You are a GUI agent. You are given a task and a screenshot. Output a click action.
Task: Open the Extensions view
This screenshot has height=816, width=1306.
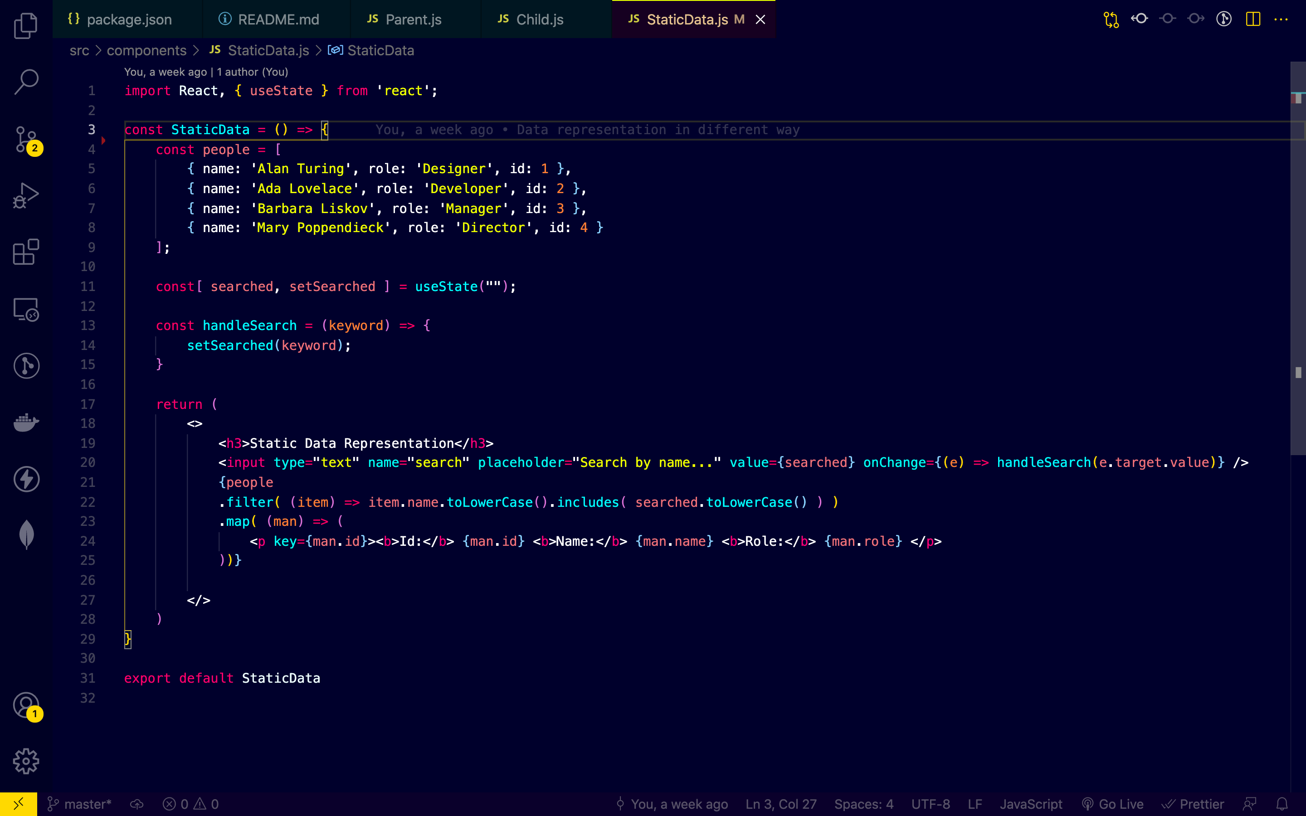point(26,252)
